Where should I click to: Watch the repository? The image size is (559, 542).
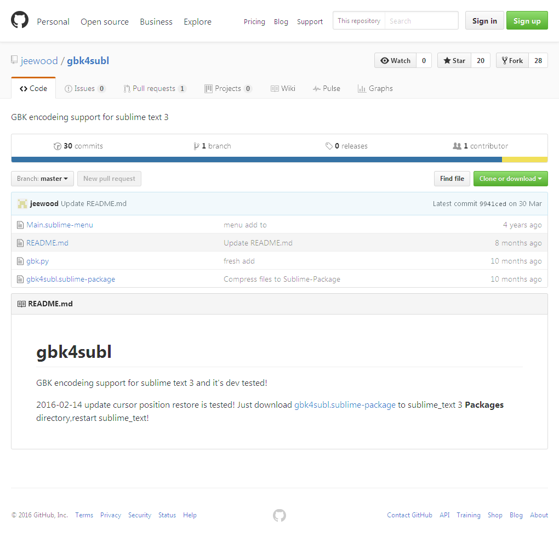tap(395, 61)
